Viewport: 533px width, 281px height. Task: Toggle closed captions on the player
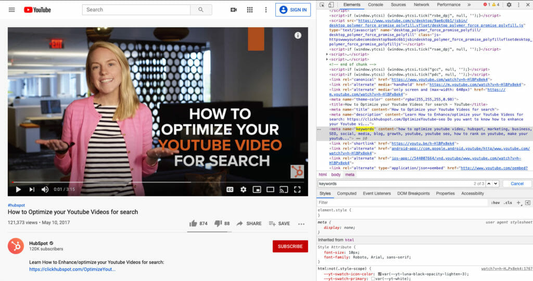[230, 189]
